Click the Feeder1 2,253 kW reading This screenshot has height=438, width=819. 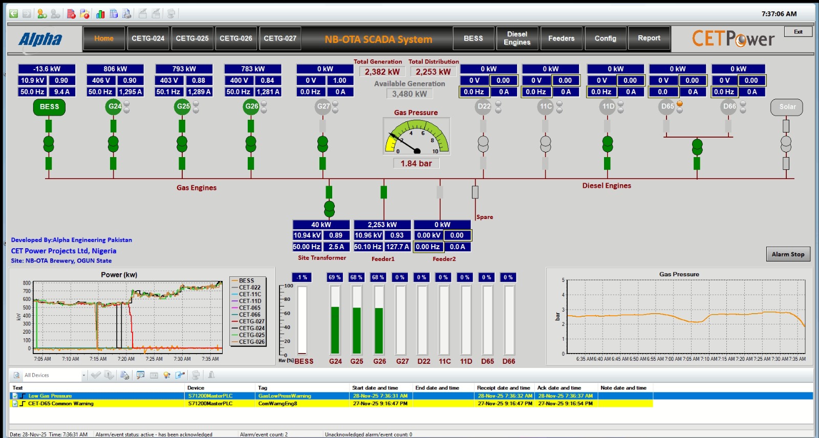coord(382,225)
